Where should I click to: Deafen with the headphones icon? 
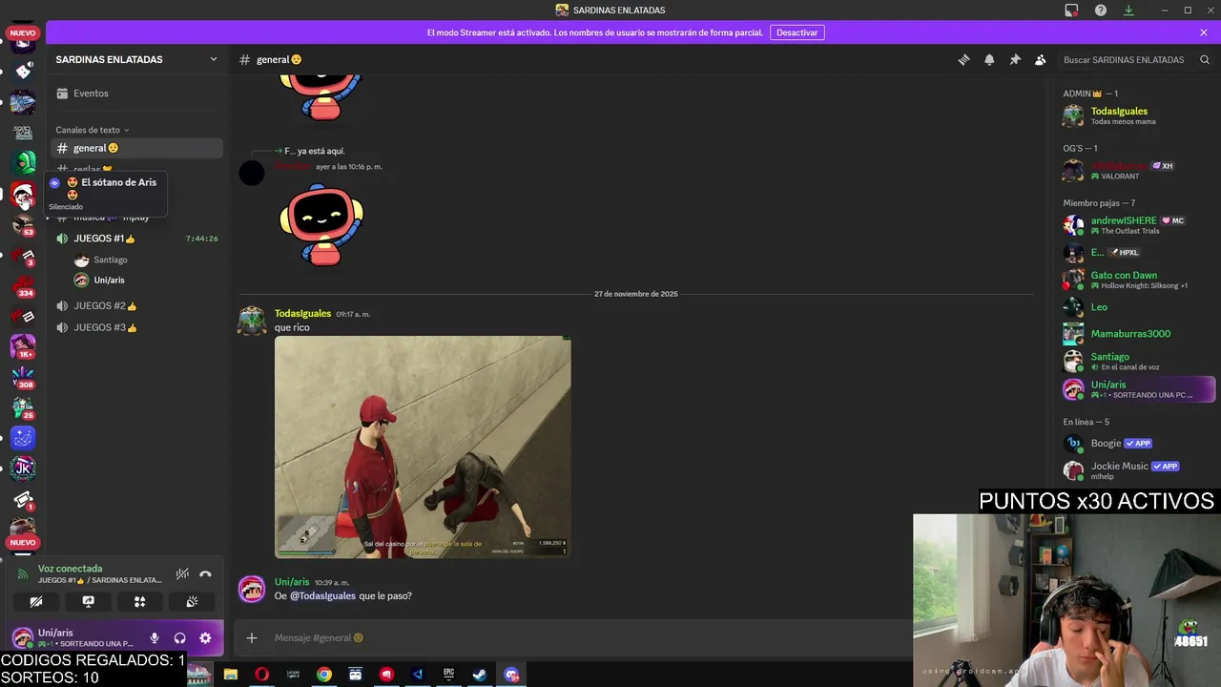(179, 638)
